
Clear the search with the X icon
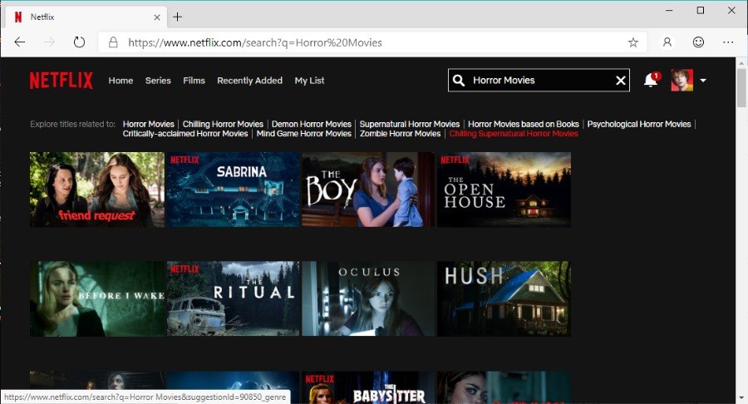click(620, 81)
